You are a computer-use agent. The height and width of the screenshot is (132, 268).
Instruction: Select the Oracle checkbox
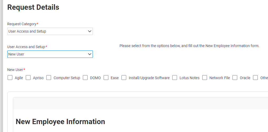point(235,78)
